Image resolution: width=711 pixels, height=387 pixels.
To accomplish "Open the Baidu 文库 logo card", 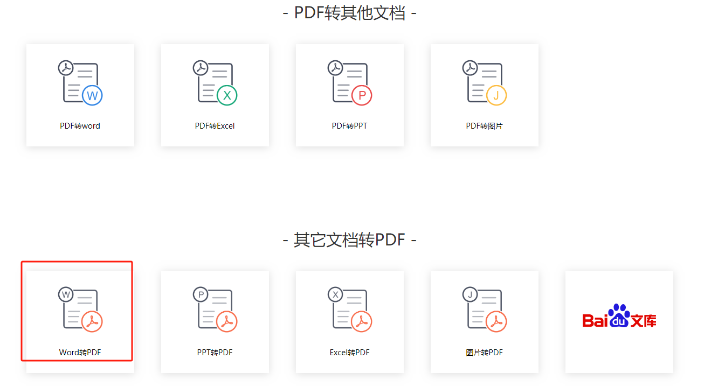I will point(619,321).
